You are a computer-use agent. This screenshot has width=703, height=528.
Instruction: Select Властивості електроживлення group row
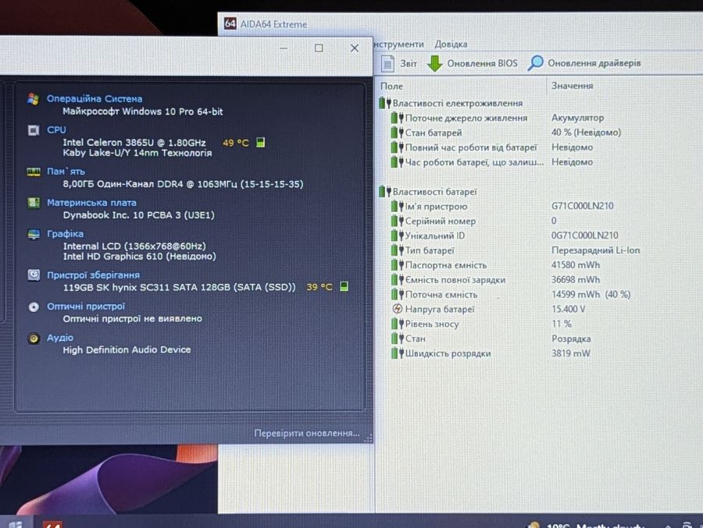pyautogui.click(x=451, y=103)
